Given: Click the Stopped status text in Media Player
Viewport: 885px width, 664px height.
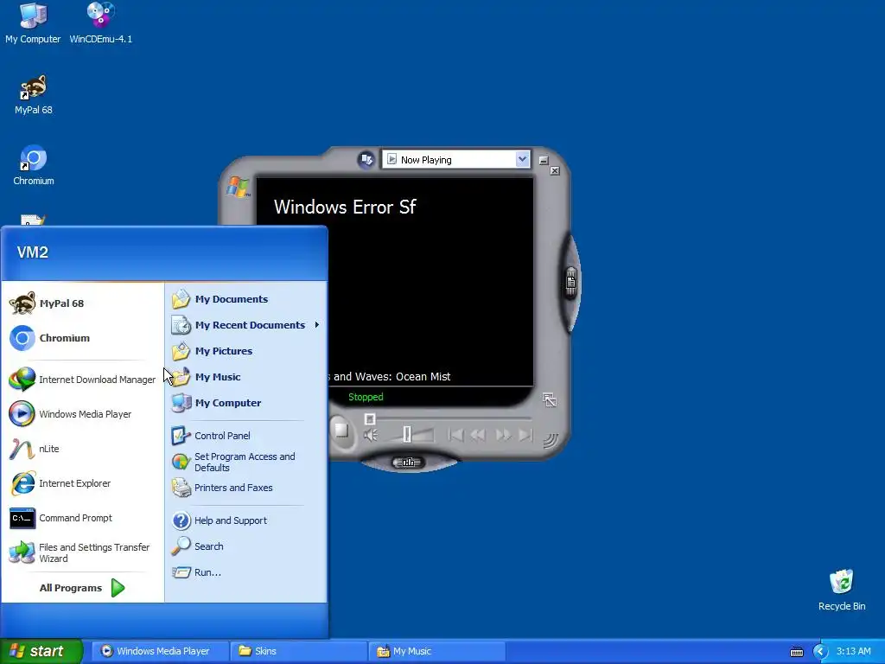Looking at the screenshot, I should click(x=366, y=397).
